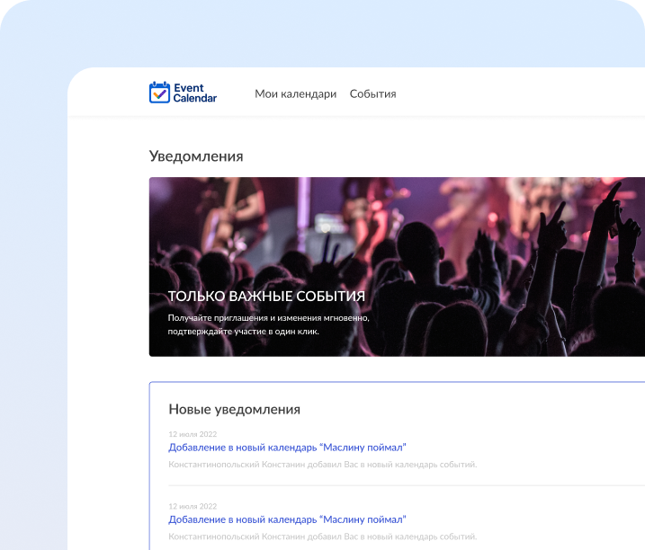Click the "Event Calendar" logo text
This screenshot has height=550, width=645.
[x=194, y=93]
